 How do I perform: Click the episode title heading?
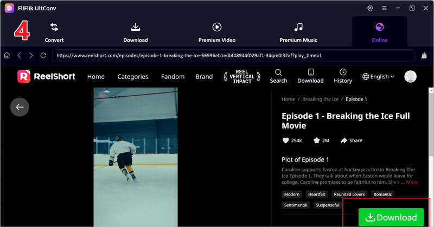point(346,121)
